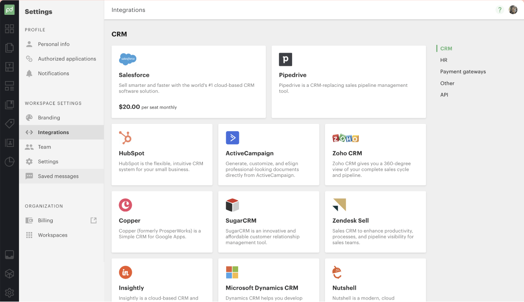Click the SugarCRM cube logo
Viewport: 524px width, 302px height.
(232, 205)
